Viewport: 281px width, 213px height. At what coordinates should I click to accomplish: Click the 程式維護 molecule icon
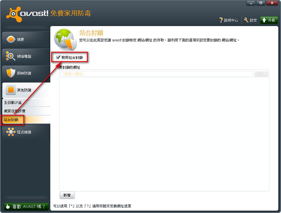point(11,132)
